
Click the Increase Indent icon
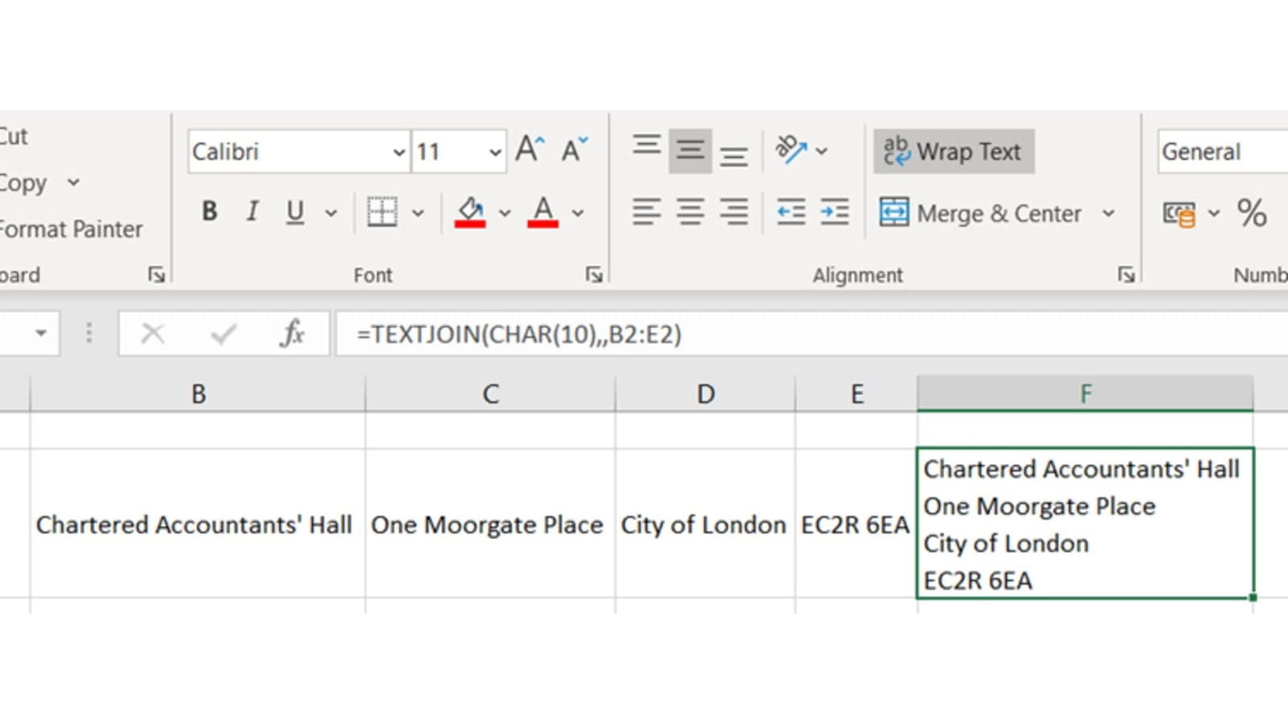pyautogui.click(x=834, y=212)
